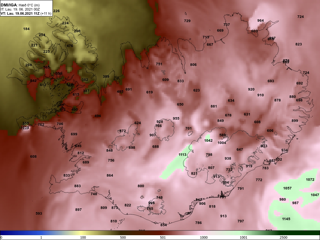Click the map value 823 in the northeast sea
Viewport: 320px width, 240px height.
pos(299,44)
